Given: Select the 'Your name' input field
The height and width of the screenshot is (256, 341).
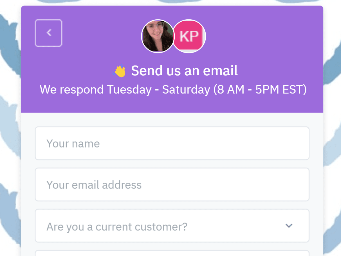Looking at the screenshot, I should click(172, 143).
